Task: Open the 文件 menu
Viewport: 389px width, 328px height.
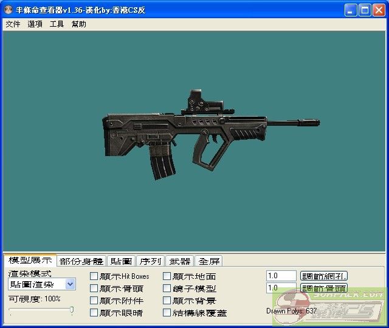Action: click(13, 24)
